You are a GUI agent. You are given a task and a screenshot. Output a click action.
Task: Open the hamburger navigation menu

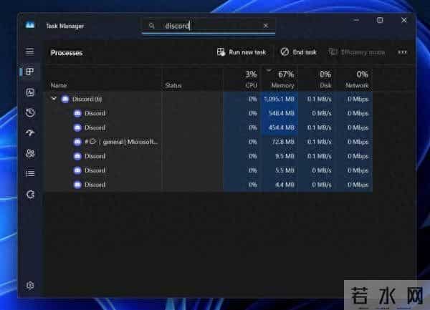[x=30, y=52]
